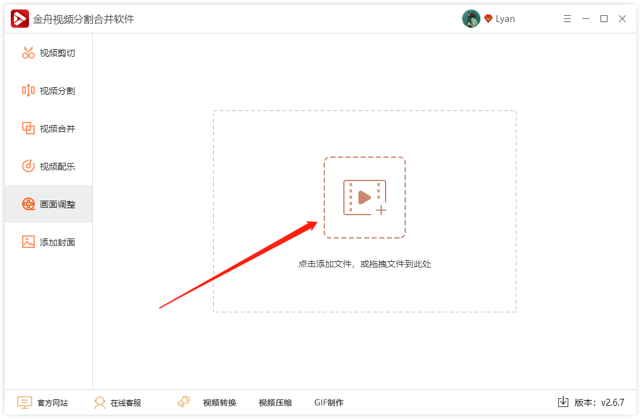
Task: Open the GIF制作 link
Action: 329,403
